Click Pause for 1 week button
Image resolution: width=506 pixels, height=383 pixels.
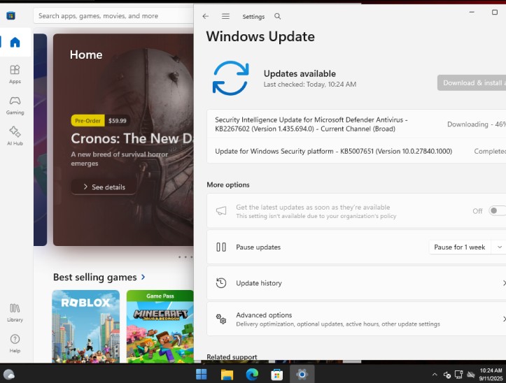click(x=460, y=247)
